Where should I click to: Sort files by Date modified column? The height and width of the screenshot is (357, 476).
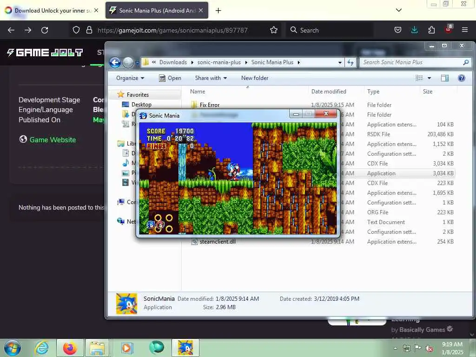337,92
